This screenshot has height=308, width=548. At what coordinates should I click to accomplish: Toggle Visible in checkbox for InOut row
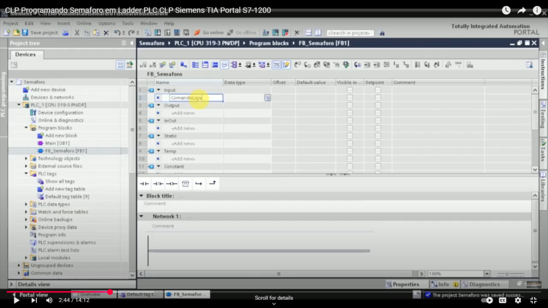(349, 120)
